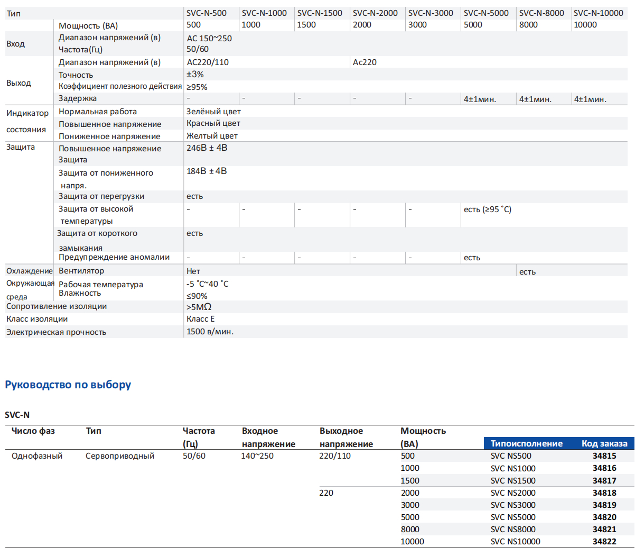Click the ≥95% efficiency value
Screen dimensions: 635x556
197,87
